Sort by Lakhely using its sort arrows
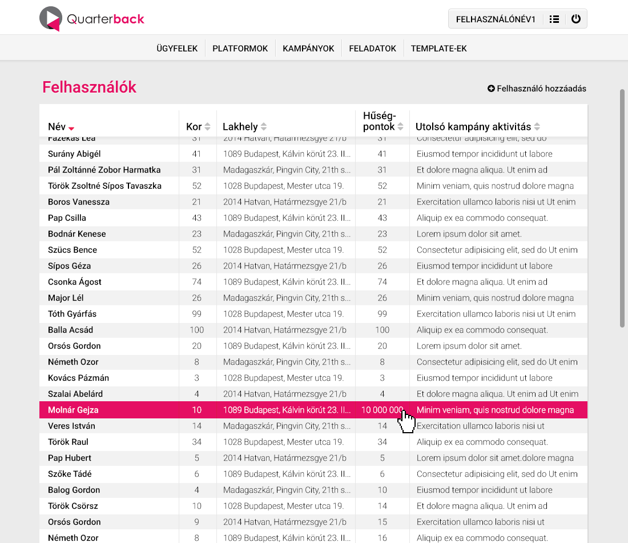 coord(264,127)
